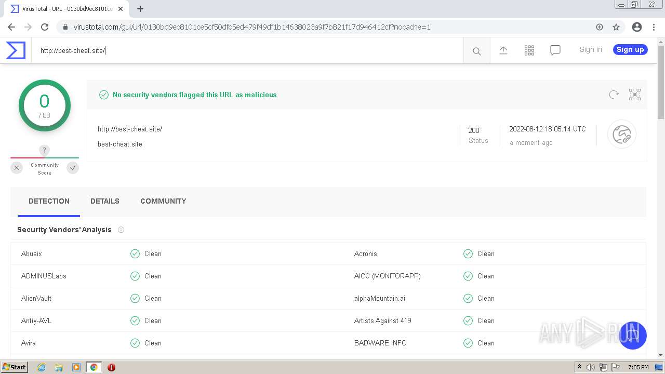Screen dimensions: 665x374
Task: Open the Chrome three-dot menu
Action: [654, 27]
